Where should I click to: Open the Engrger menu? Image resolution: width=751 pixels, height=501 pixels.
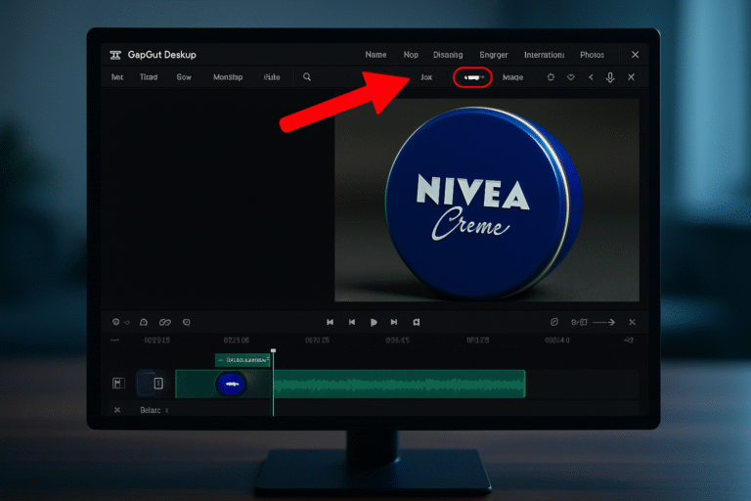pyautogui.click(x=493, y=55)
